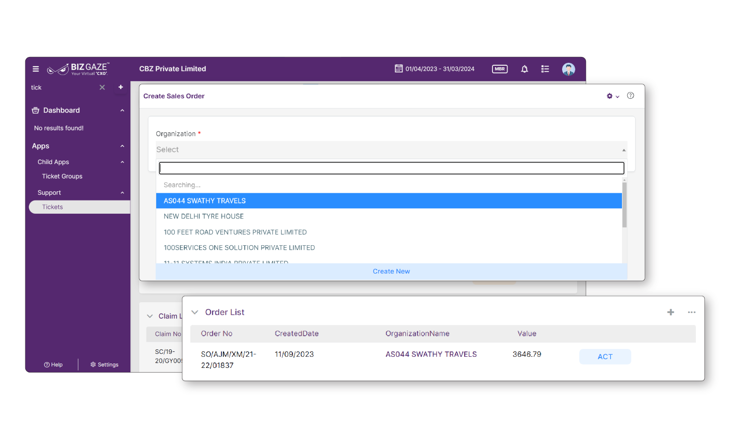Collapse the Support sidebar group
Image resolution: width=730 pixels, height=438 pixels.
[x=122, y=193]
